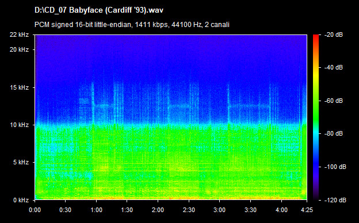359x223 pixels.
Task: Click the -120 dB legend label
Action: (x=335, y=200)
